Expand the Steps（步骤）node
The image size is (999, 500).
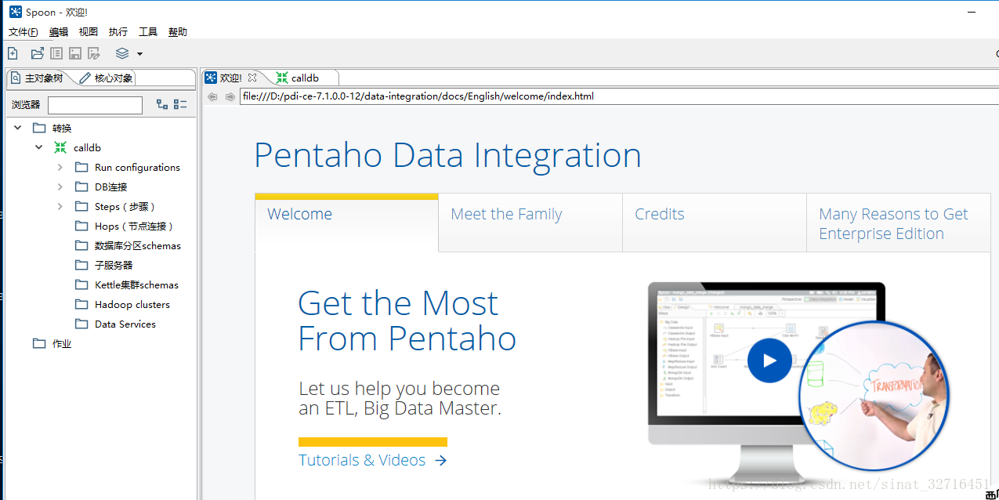tap(60, 206)
